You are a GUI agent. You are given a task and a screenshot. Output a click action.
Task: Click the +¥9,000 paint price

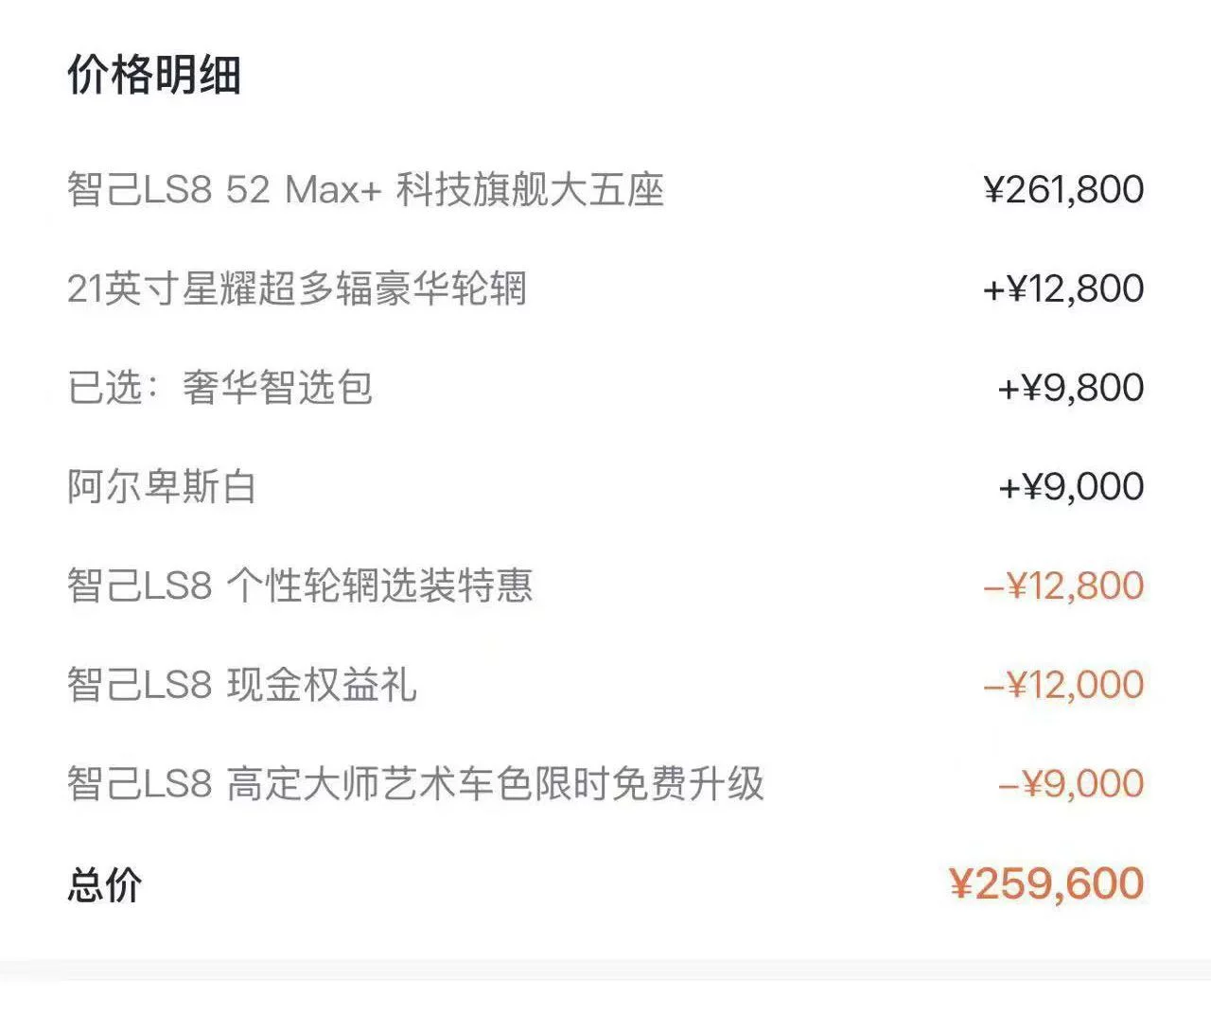tap(1071, 486)
